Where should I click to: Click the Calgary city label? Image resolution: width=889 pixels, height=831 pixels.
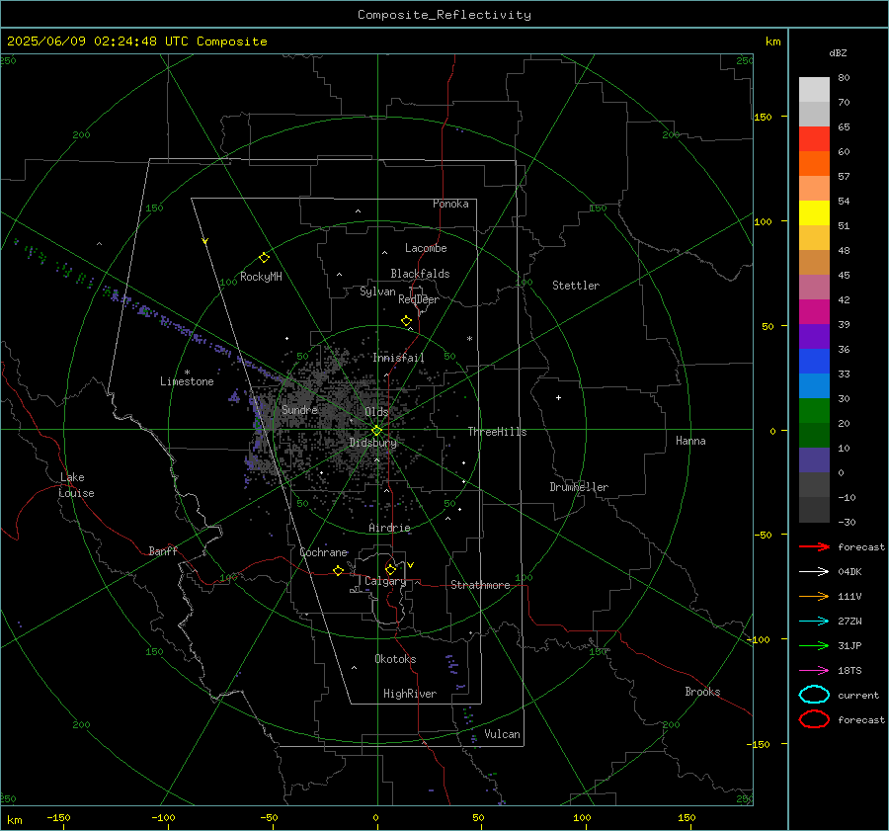(385, 581)
